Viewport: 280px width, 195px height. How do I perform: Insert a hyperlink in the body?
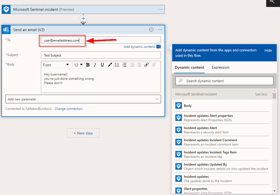[146, 65]
